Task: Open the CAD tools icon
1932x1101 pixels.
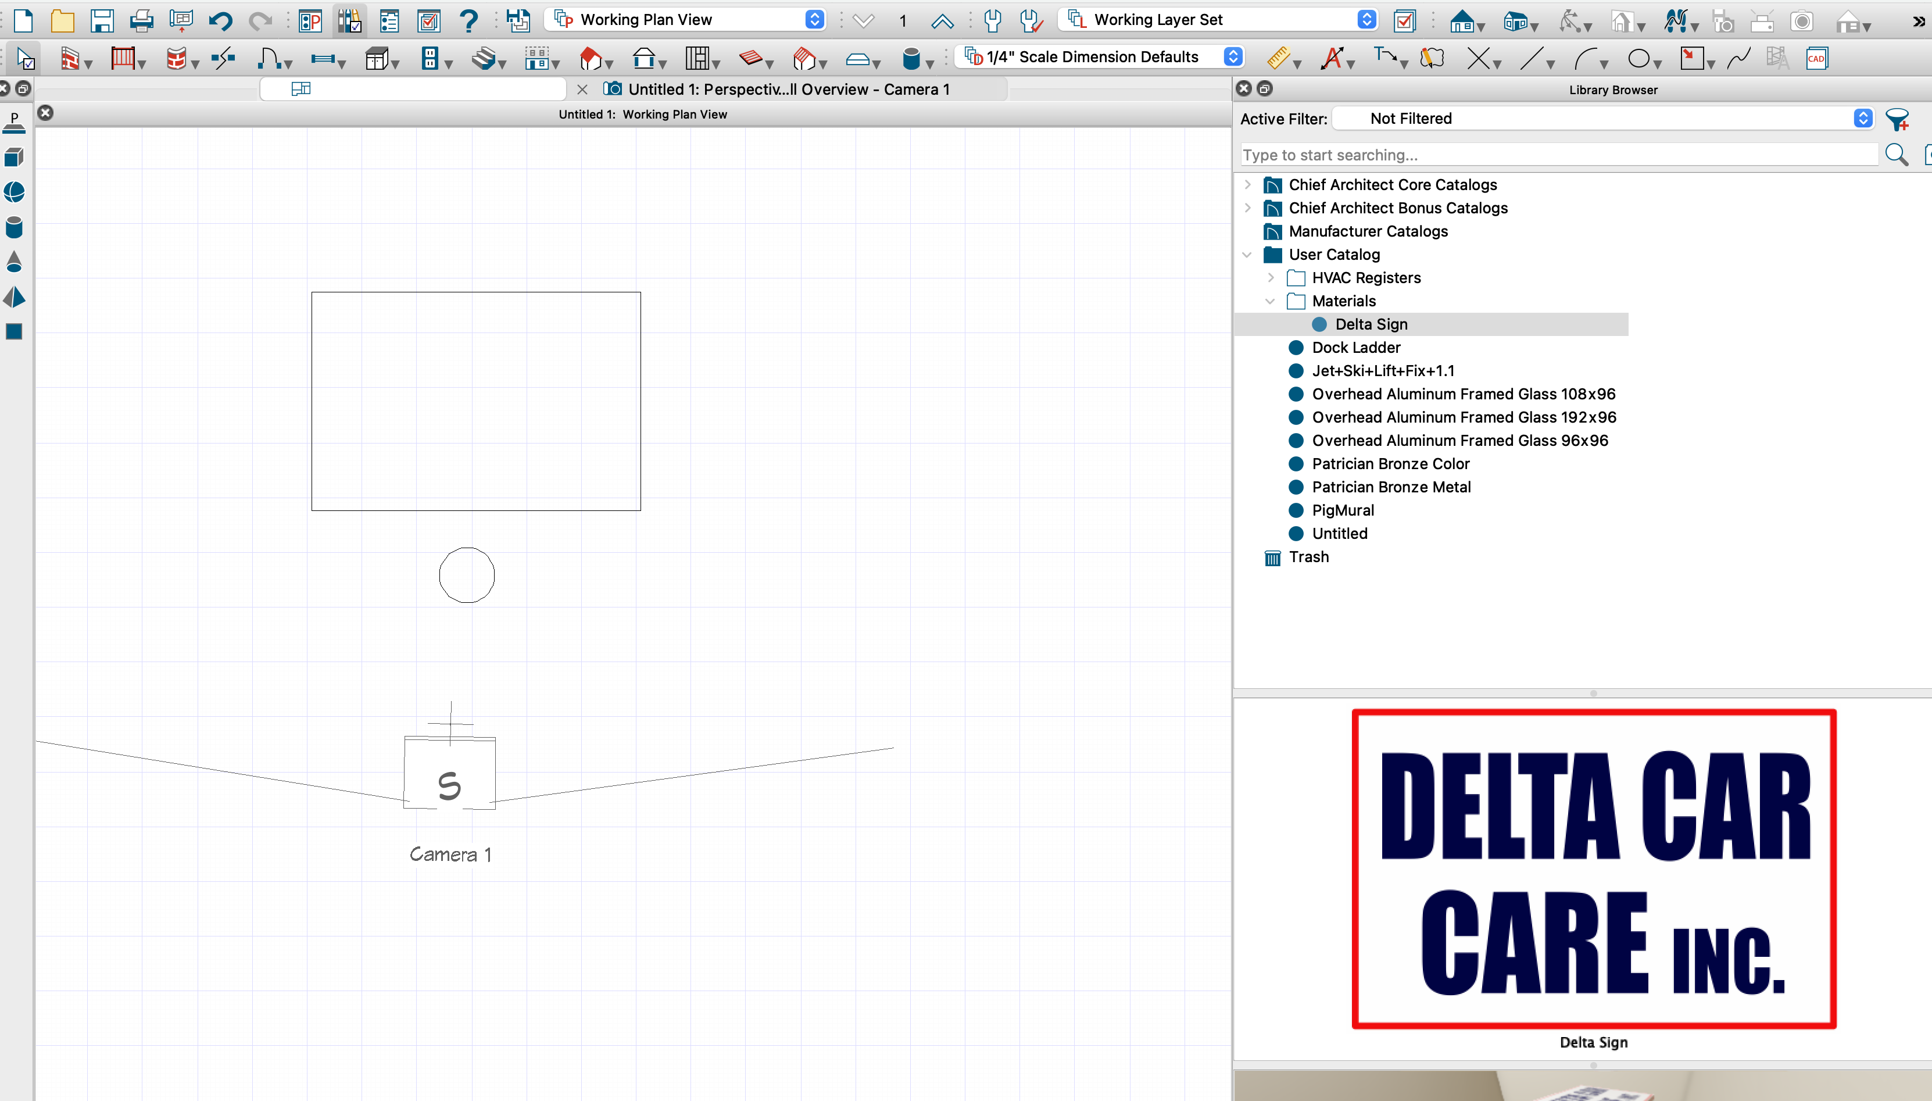Action: [x=1816, y=58]
